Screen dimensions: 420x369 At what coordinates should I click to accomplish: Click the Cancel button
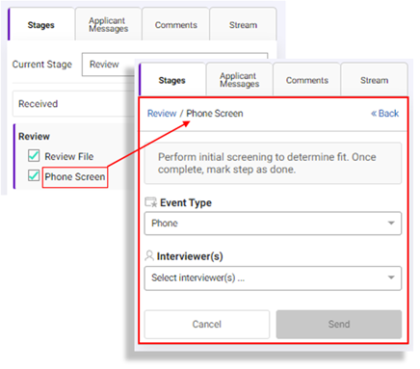207,324
